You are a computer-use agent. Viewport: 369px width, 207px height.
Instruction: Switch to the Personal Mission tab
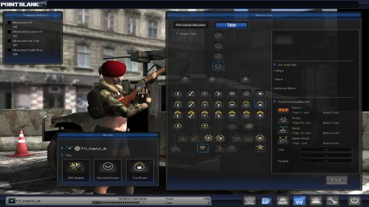[x=190, y=25]
